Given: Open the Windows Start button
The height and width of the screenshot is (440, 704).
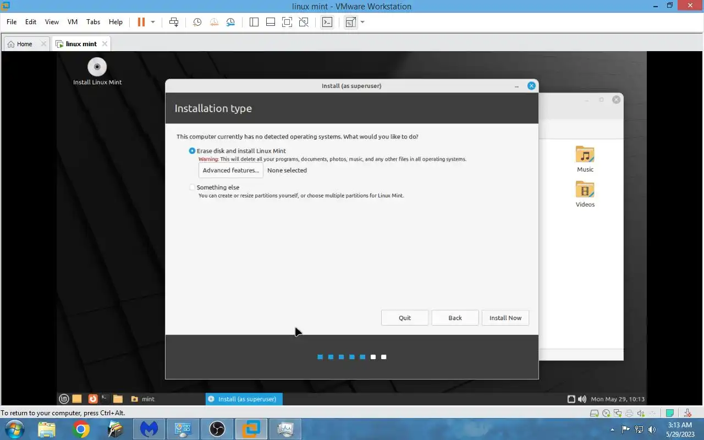Looking at the screenshot, I should [x=14, y=429].
